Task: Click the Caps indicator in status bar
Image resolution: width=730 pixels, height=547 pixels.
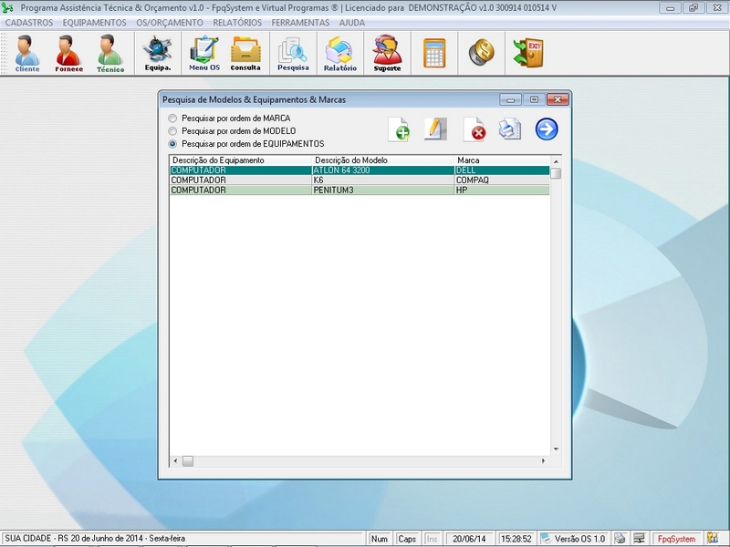Action: tap(407, 539)
